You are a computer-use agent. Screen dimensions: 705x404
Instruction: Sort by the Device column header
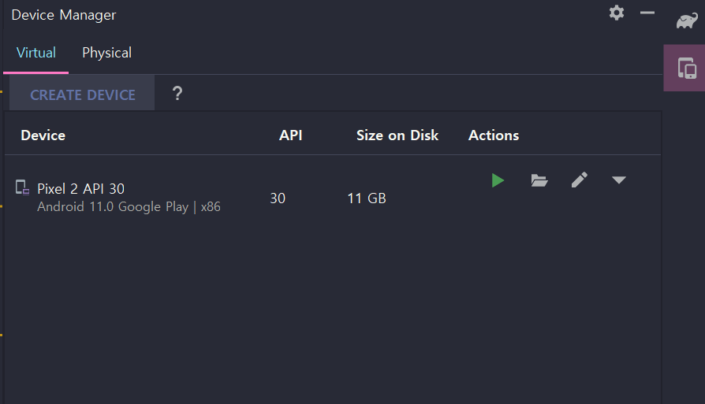[43, 135]
